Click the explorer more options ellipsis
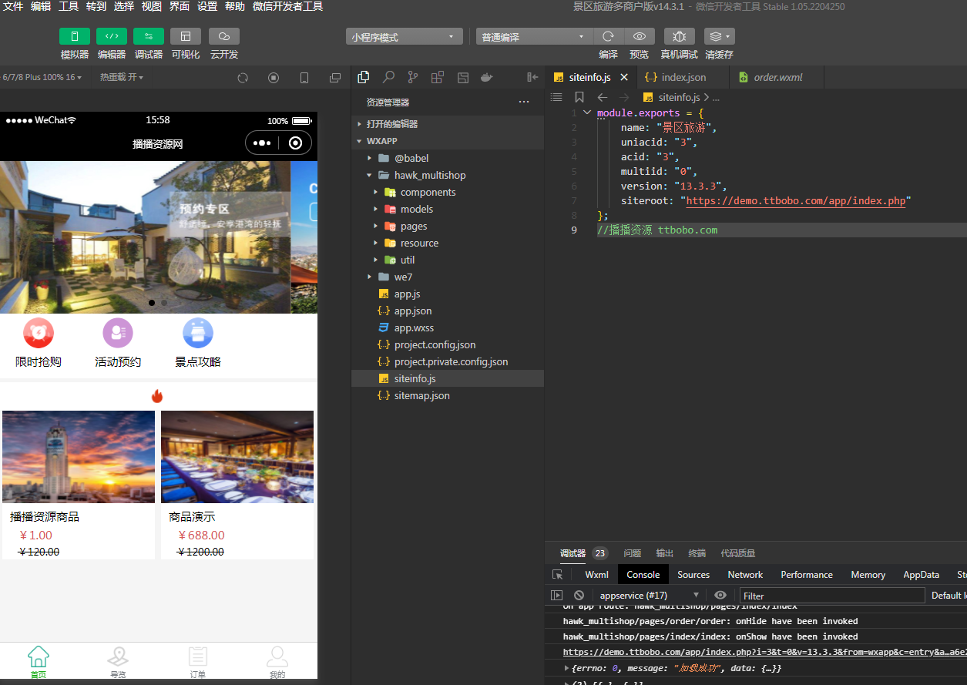Viewport: 967px width, 685px height. click(524, 102)
